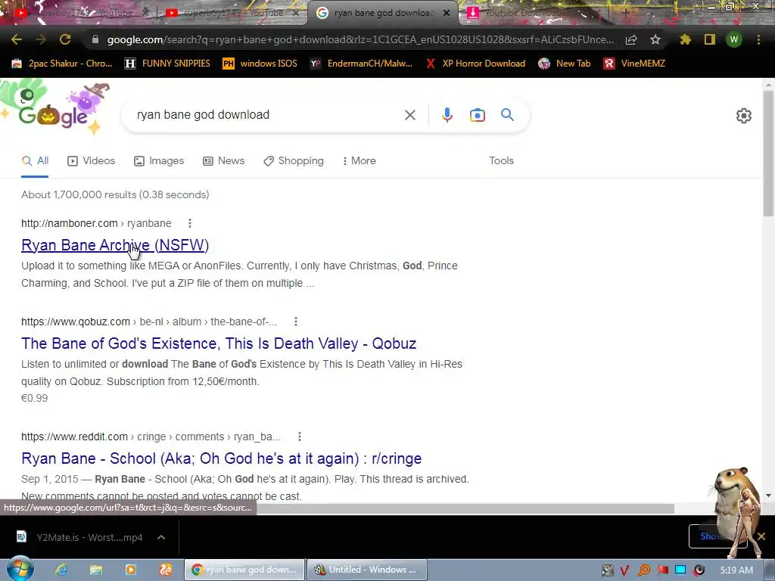Click the address bar URL
775x581 pixels.
pos(360,39)
